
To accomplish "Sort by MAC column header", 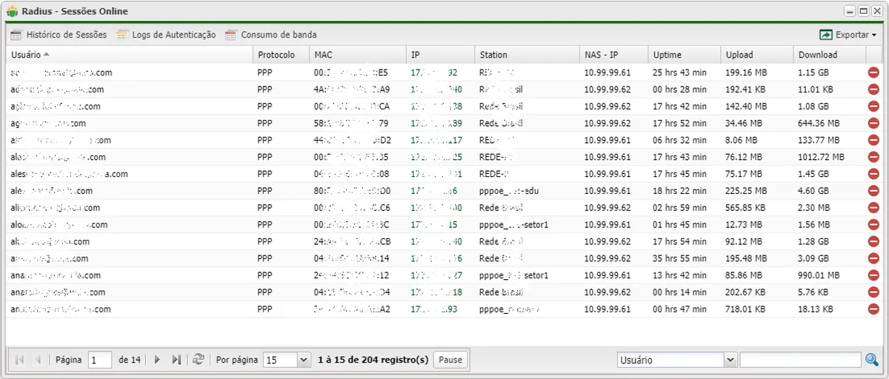I will click(x=358, y=55).
